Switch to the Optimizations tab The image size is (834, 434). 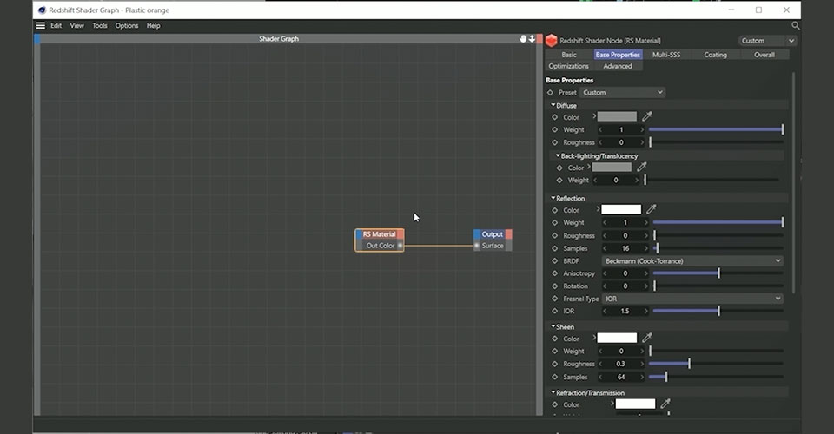point(568,66)
